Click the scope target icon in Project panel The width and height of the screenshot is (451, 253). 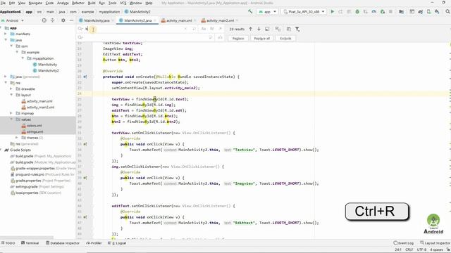coord(44,20)
